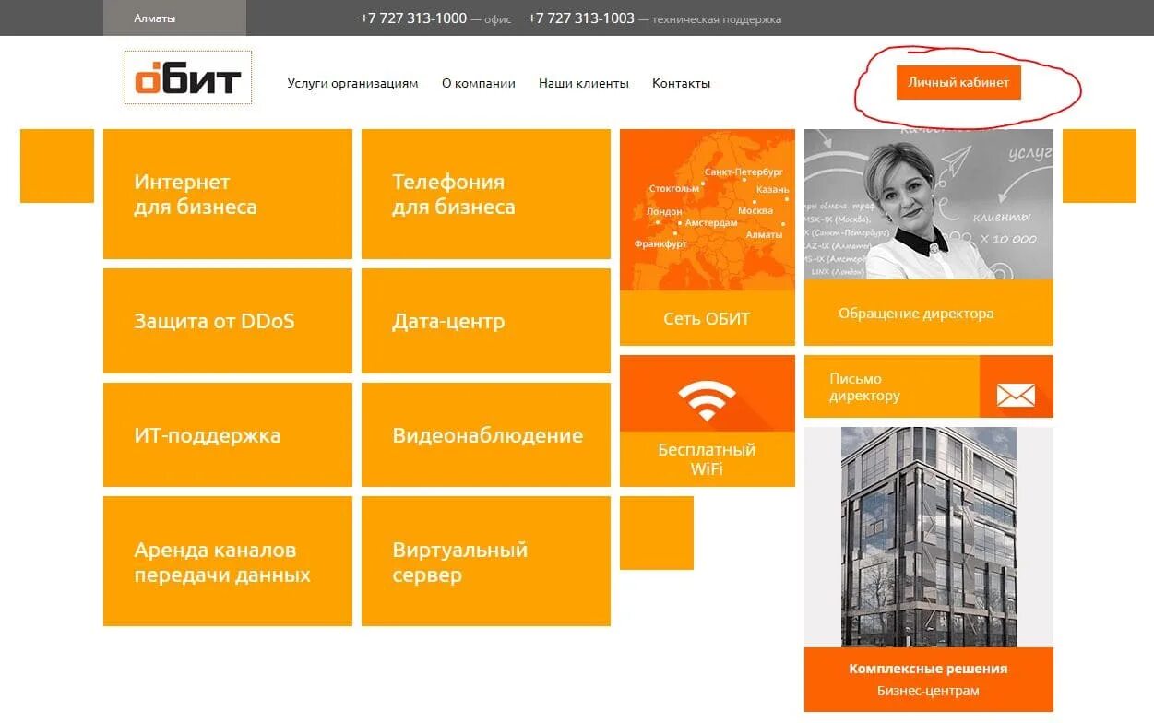Click Москва on the network map
The image size is (1154, 723).
755,210
